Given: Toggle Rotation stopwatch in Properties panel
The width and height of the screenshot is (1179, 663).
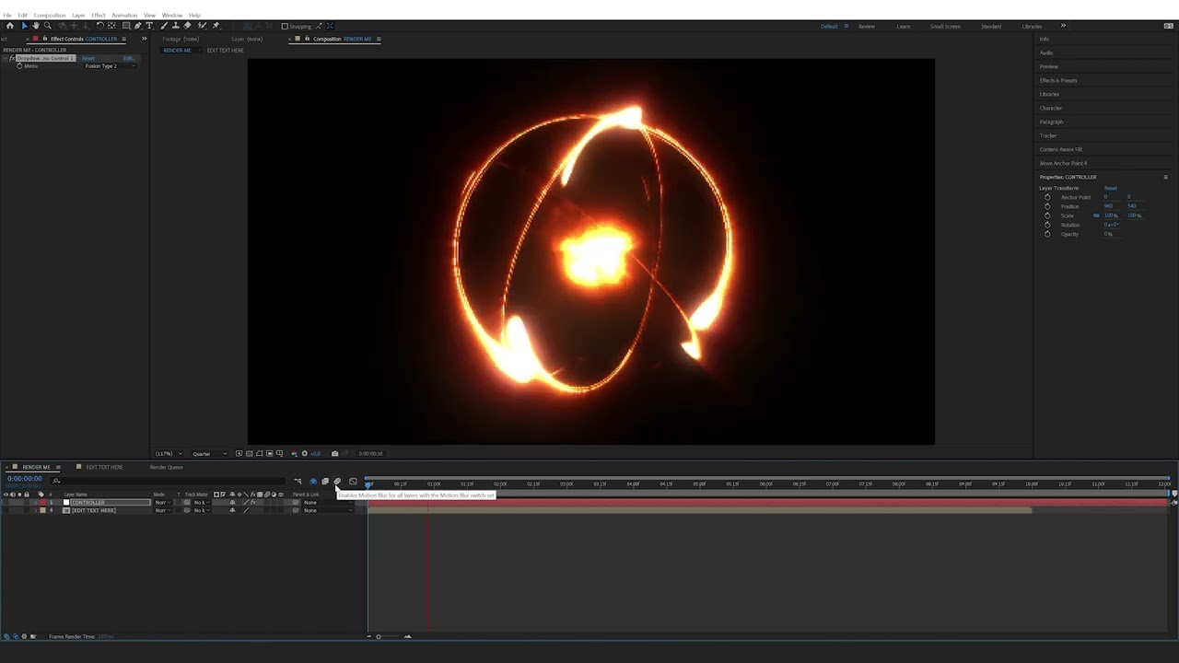Looking at the screenshot, I should point(1047,225).
